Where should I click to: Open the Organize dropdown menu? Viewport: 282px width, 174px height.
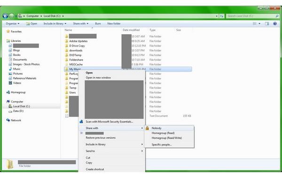(x=12, y=24)
